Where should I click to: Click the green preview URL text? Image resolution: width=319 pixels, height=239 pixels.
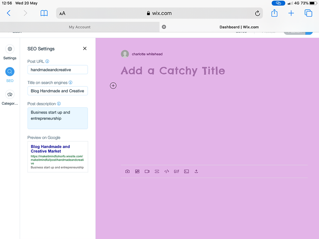point(57,160)
